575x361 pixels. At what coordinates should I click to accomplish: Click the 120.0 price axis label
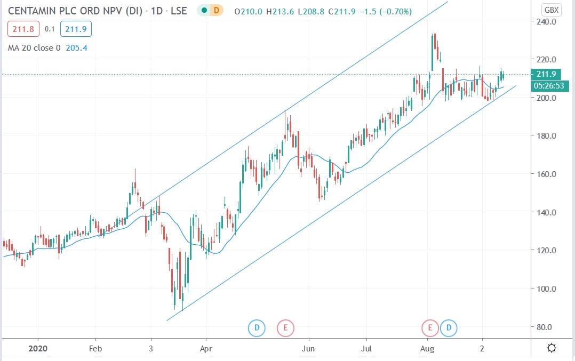(546, 251)
